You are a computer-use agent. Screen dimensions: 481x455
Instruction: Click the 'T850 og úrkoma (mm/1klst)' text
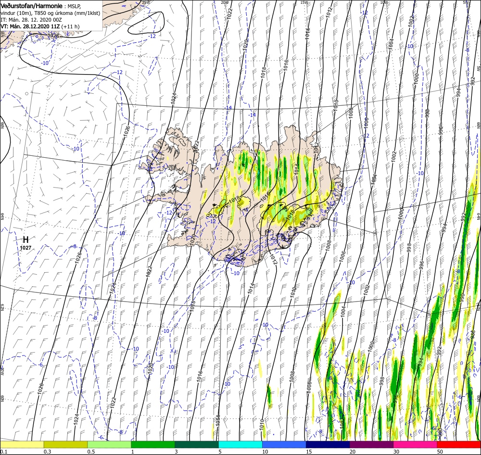[65, 13]
